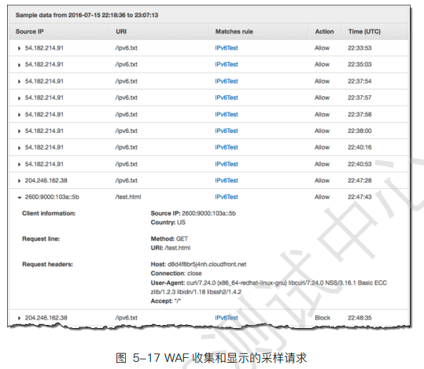Select the Allow cell in 22:47:28 row
The height and width of the screenshot is (369, 424).
(322, 180)
